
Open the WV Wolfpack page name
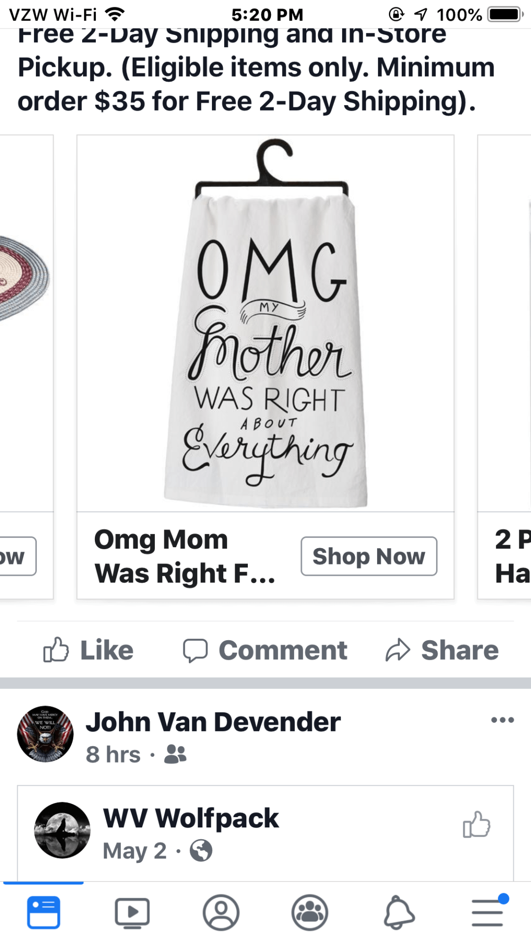[x=191, y=818]
